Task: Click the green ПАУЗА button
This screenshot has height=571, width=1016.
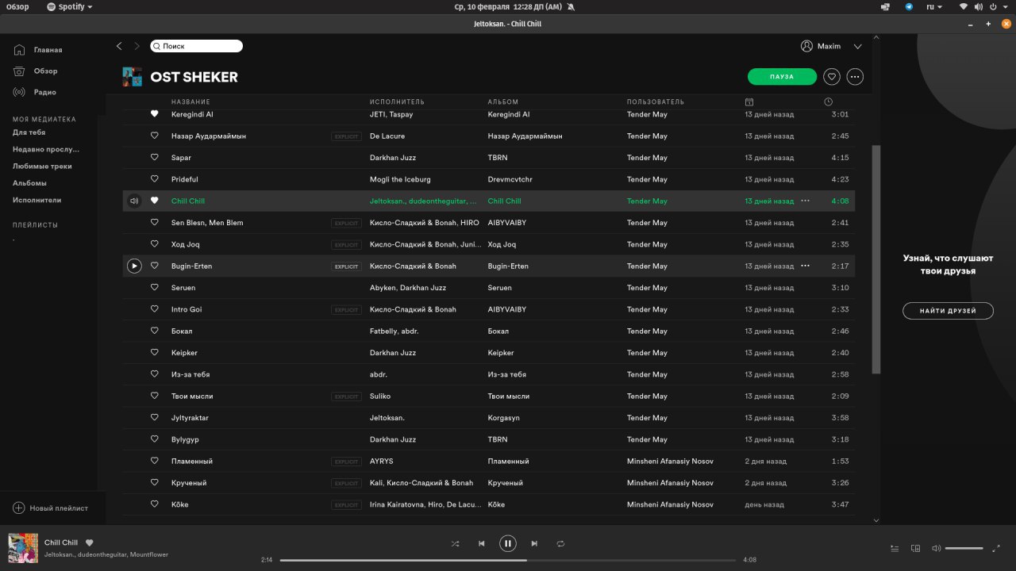Action: 782,77
